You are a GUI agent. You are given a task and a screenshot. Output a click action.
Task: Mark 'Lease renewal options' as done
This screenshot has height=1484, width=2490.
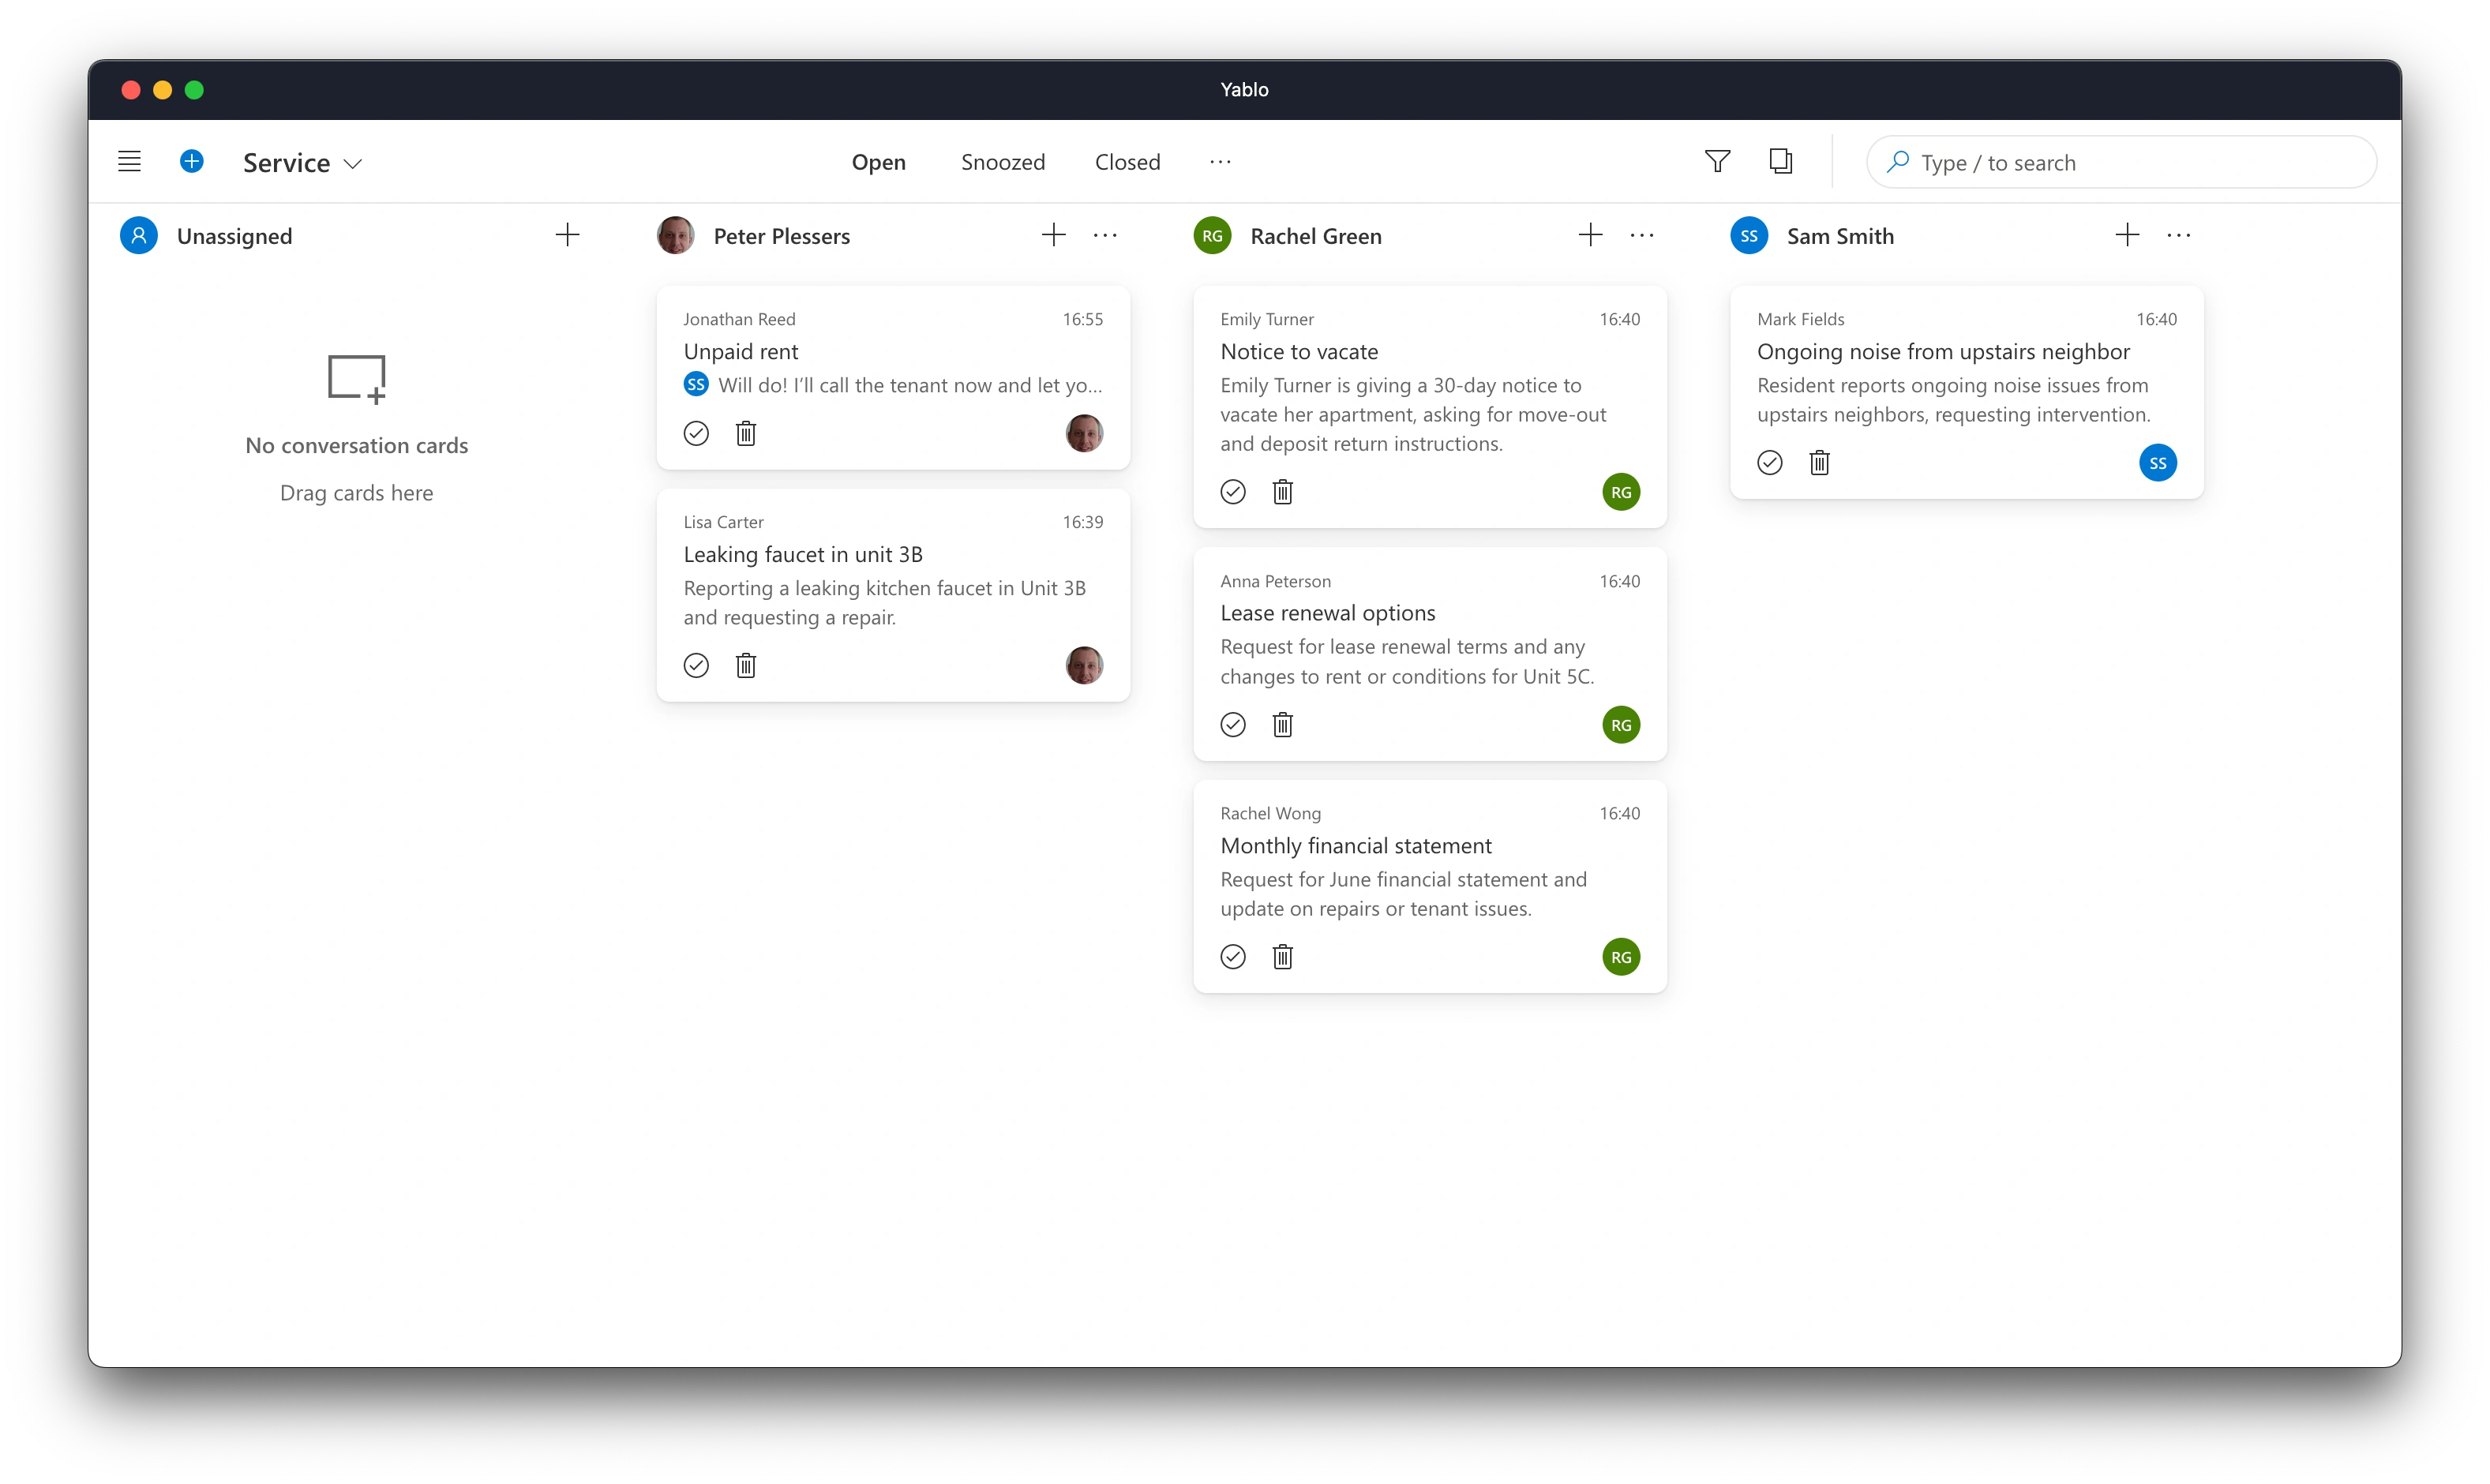pos(1232,724)
